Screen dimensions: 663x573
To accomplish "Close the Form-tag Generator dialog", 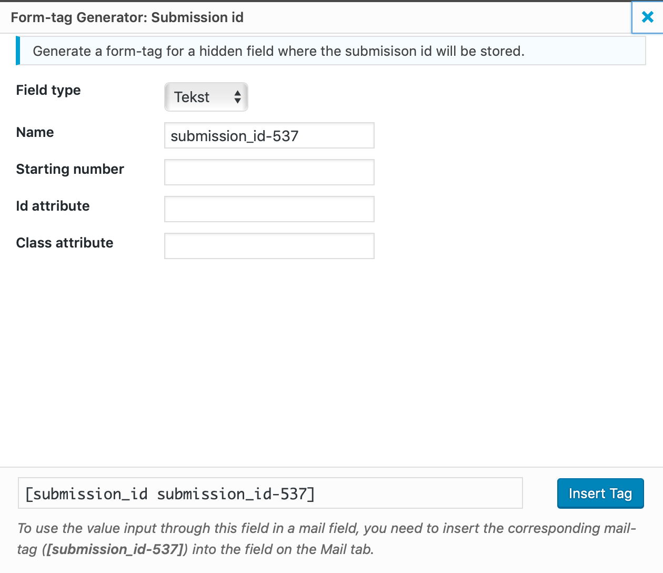I will point(648,17).
